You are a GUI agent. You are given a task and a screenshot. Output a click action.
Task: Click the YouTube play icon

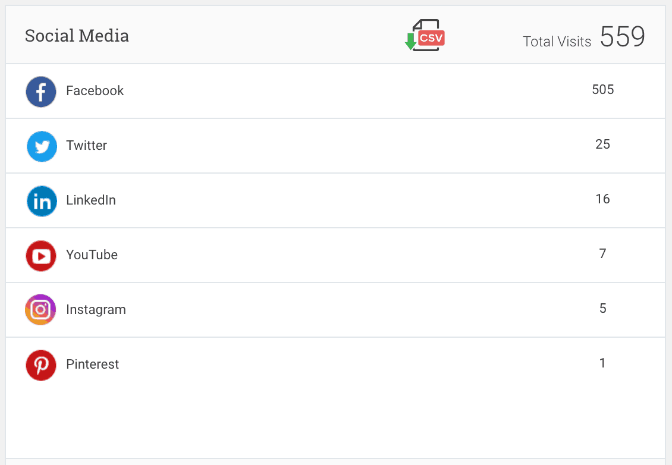coord(40,256)
